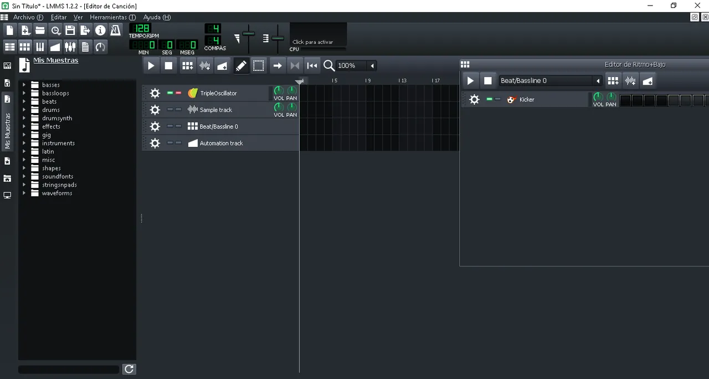Expand the effects folder
709x379 pixels.
[24, 126]
